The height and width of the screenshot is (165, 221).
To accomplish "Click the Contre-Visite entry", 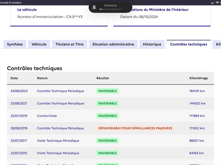I will tap(47, 116).
